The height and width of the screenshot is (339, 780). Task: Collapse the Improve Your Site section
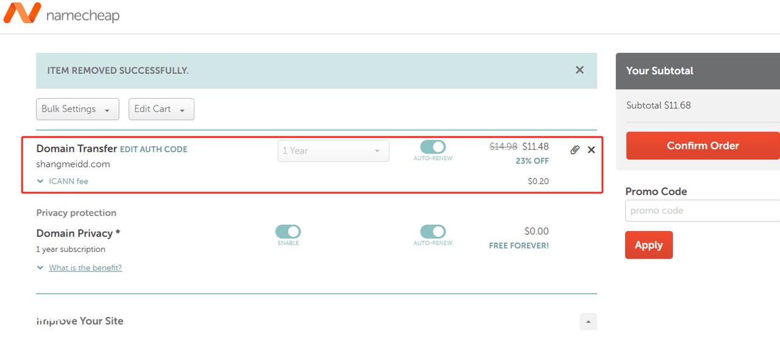(588, 321)
